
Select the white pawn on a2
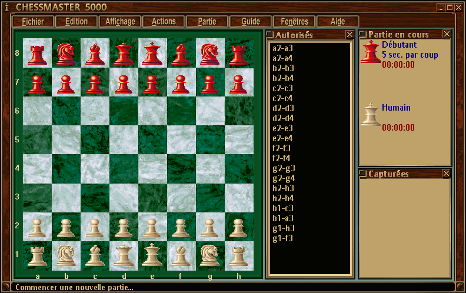point(37,228)
